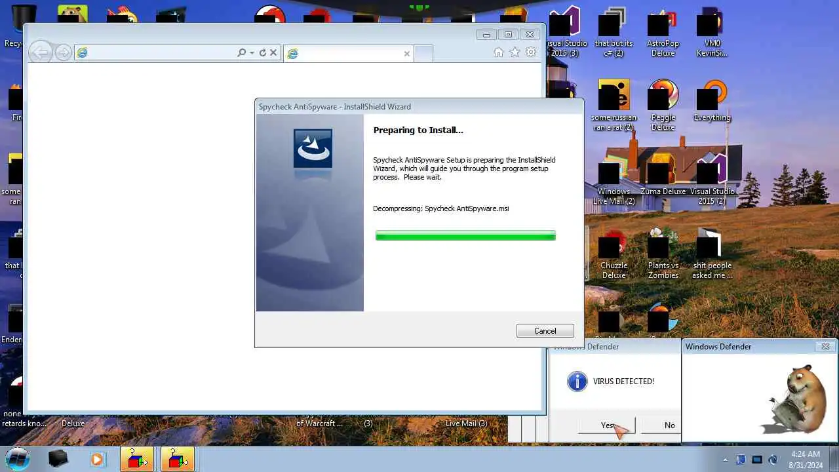Open 'some russian ran a rat (2)' icon
839x472 pixels.
(614, 106)
